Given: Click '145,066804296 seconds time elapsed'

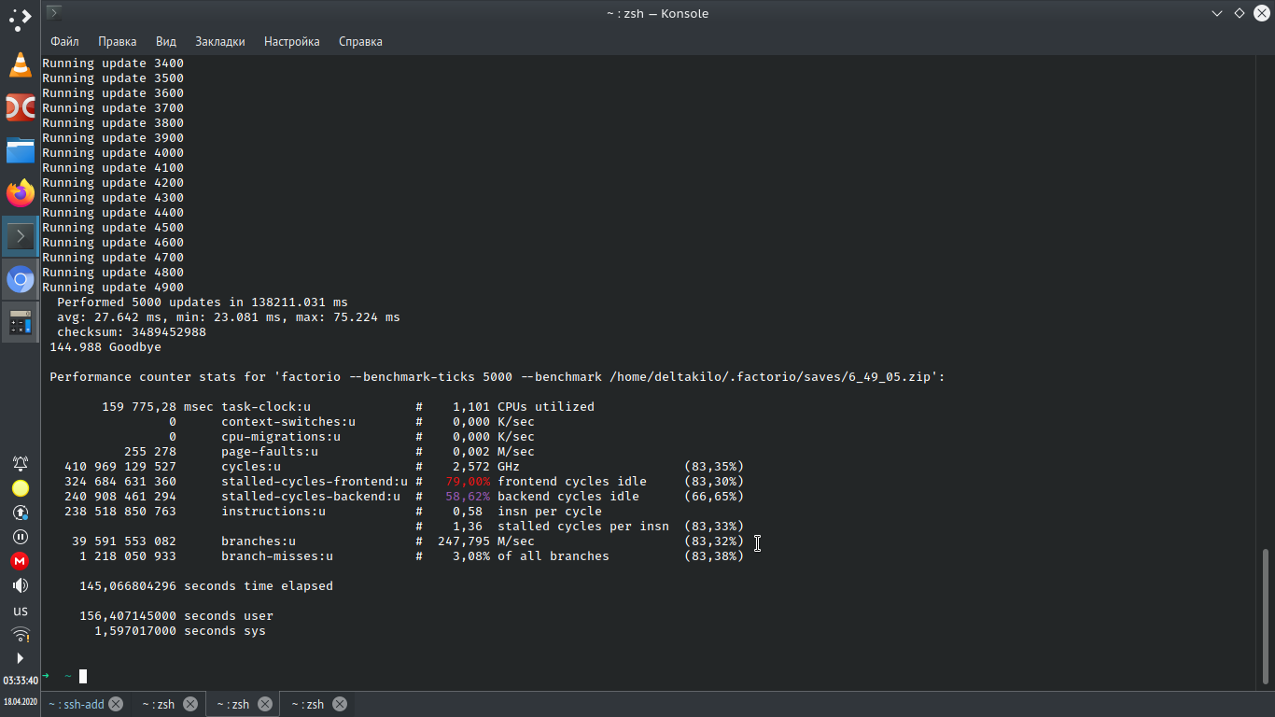Looking at the screenshot, I should click(206, 586).
